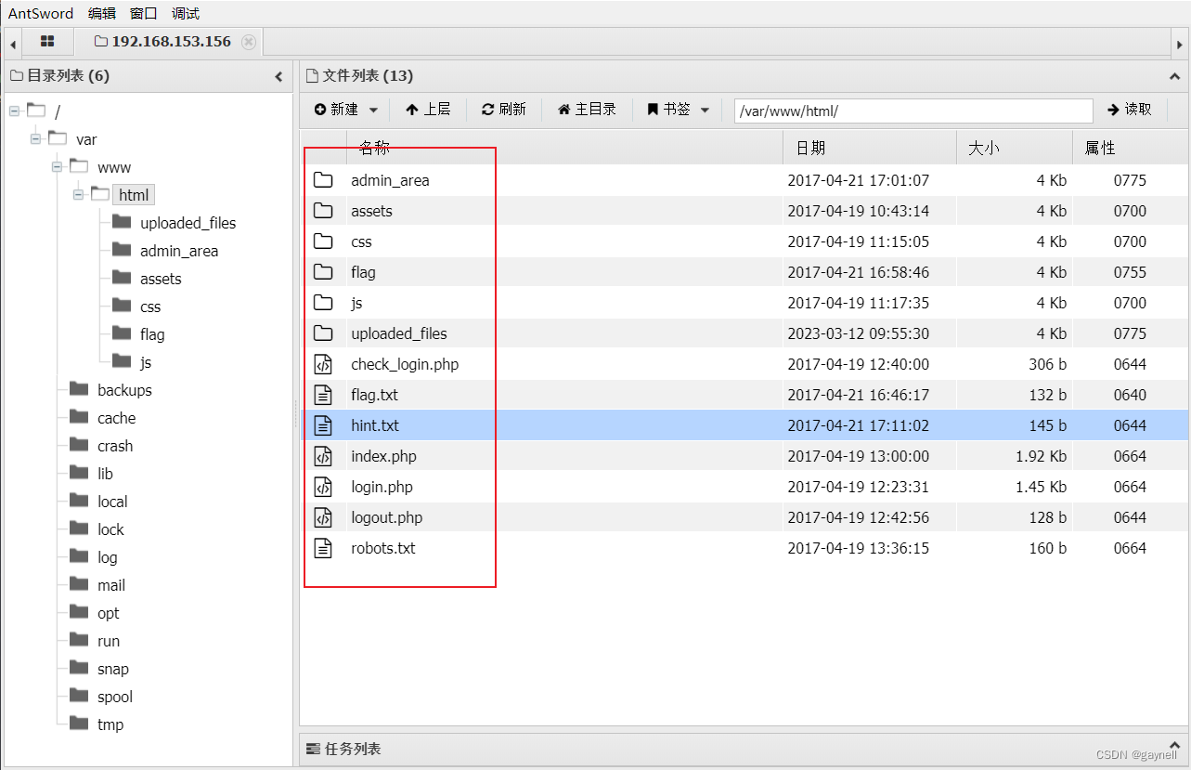The width and height of the screenshot is (1191, 770).
Task: Sort by 日期 column header
Action: [870, 148]
